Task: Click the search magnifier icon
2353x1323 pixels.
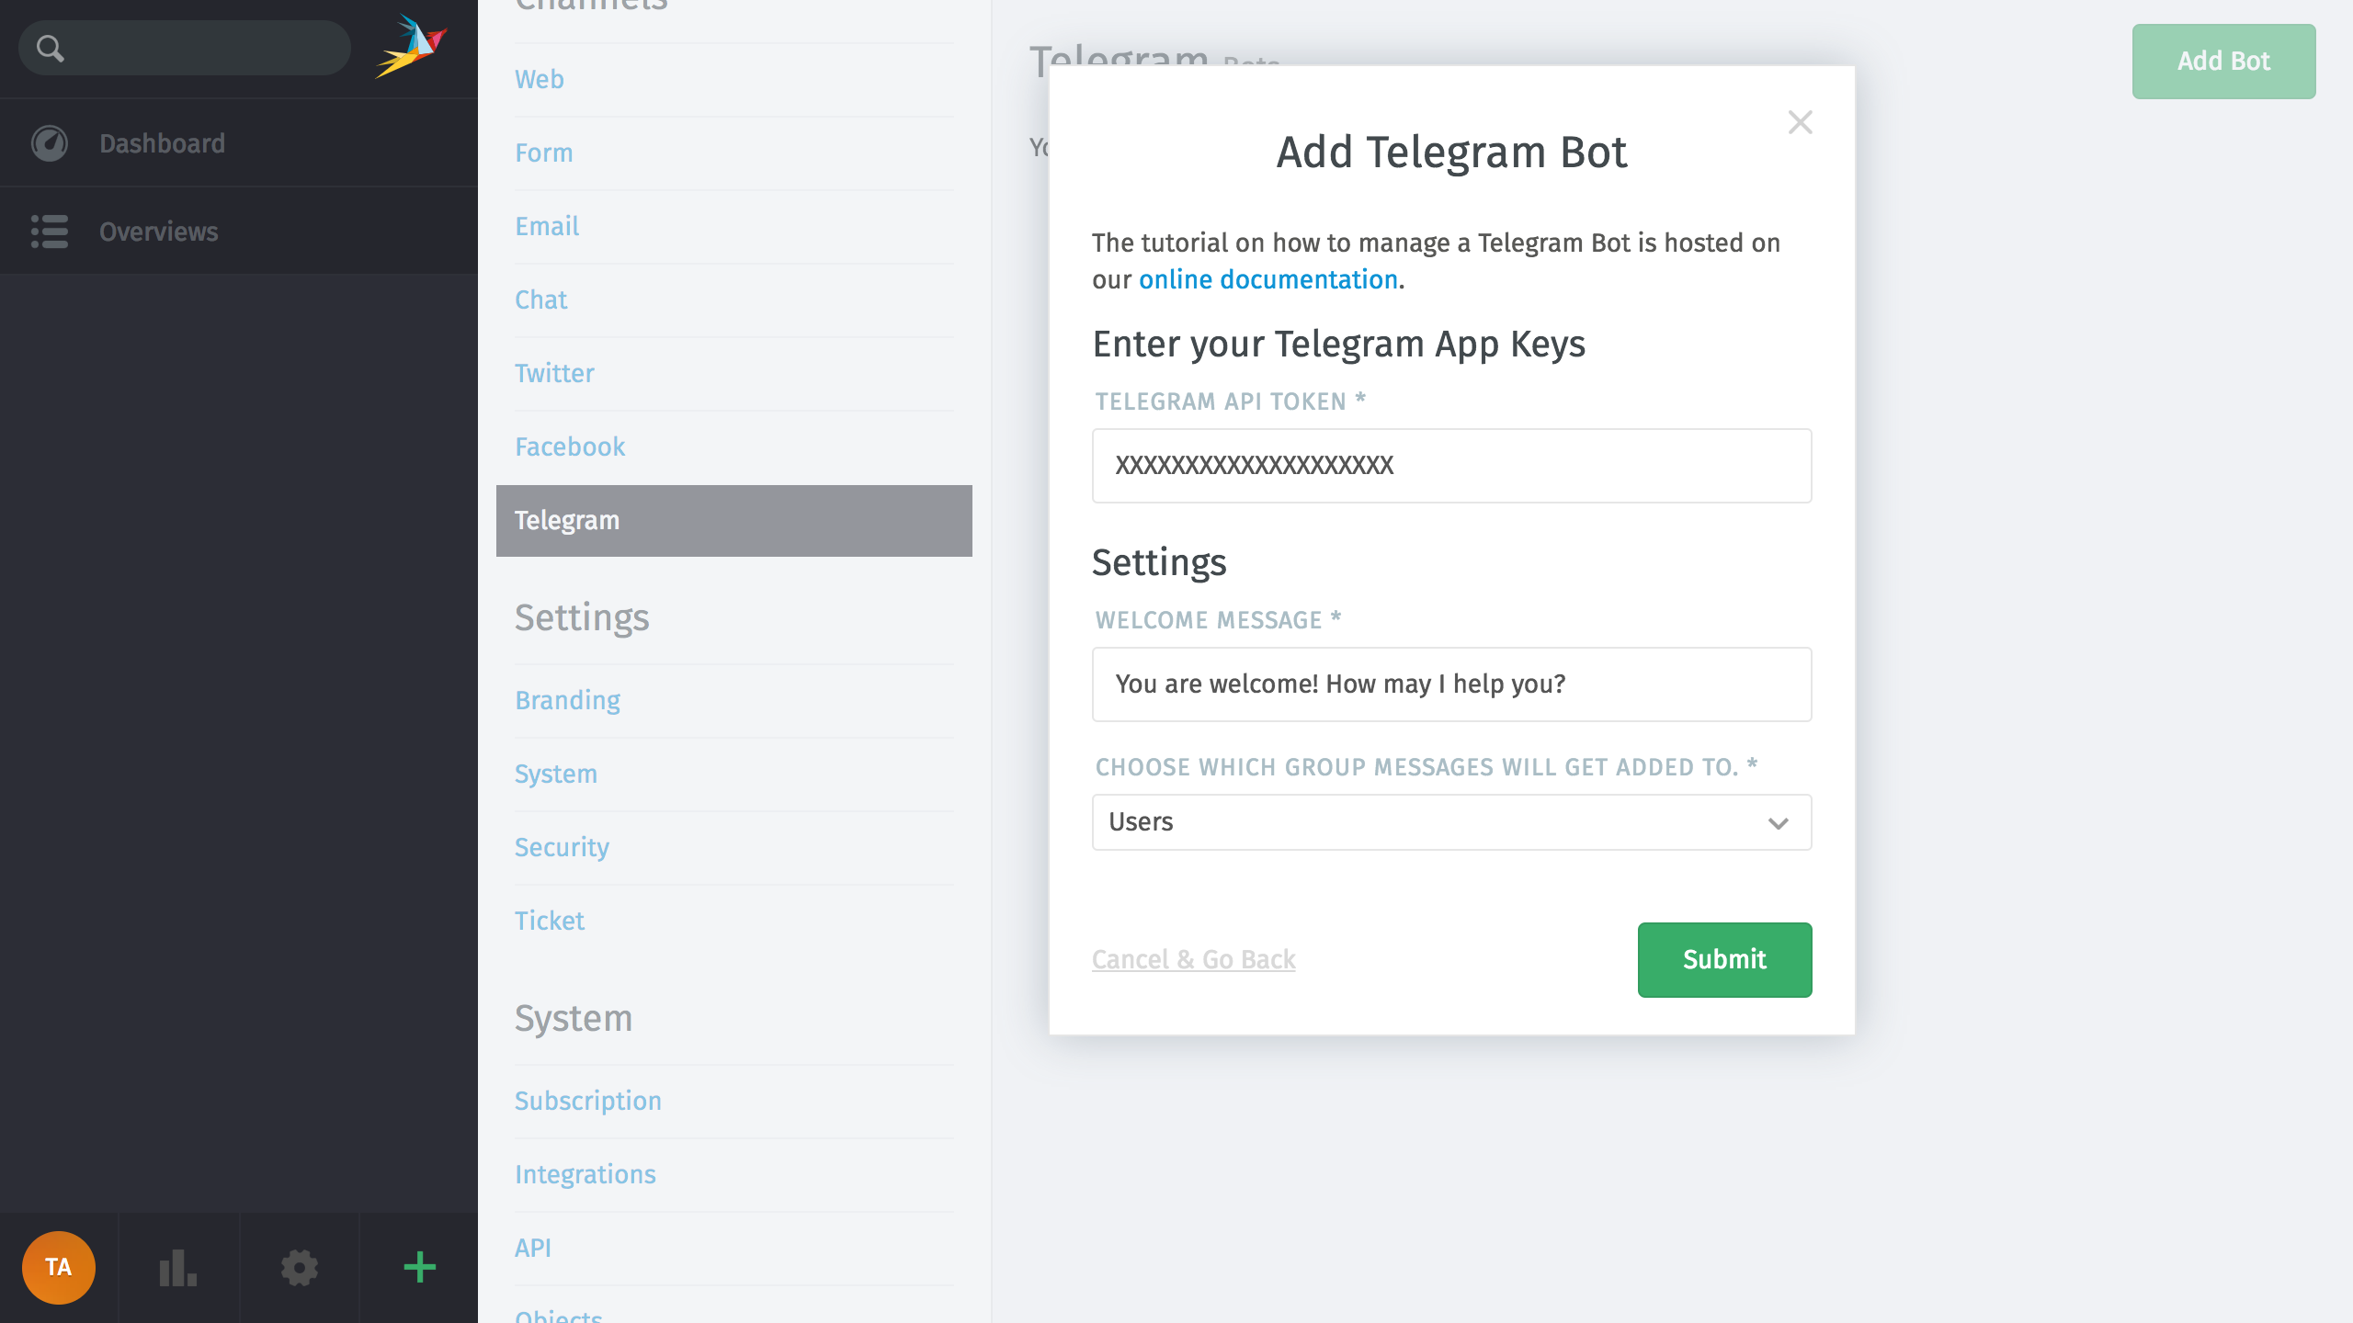Action: pyautogui.click(x=51, y=48)
